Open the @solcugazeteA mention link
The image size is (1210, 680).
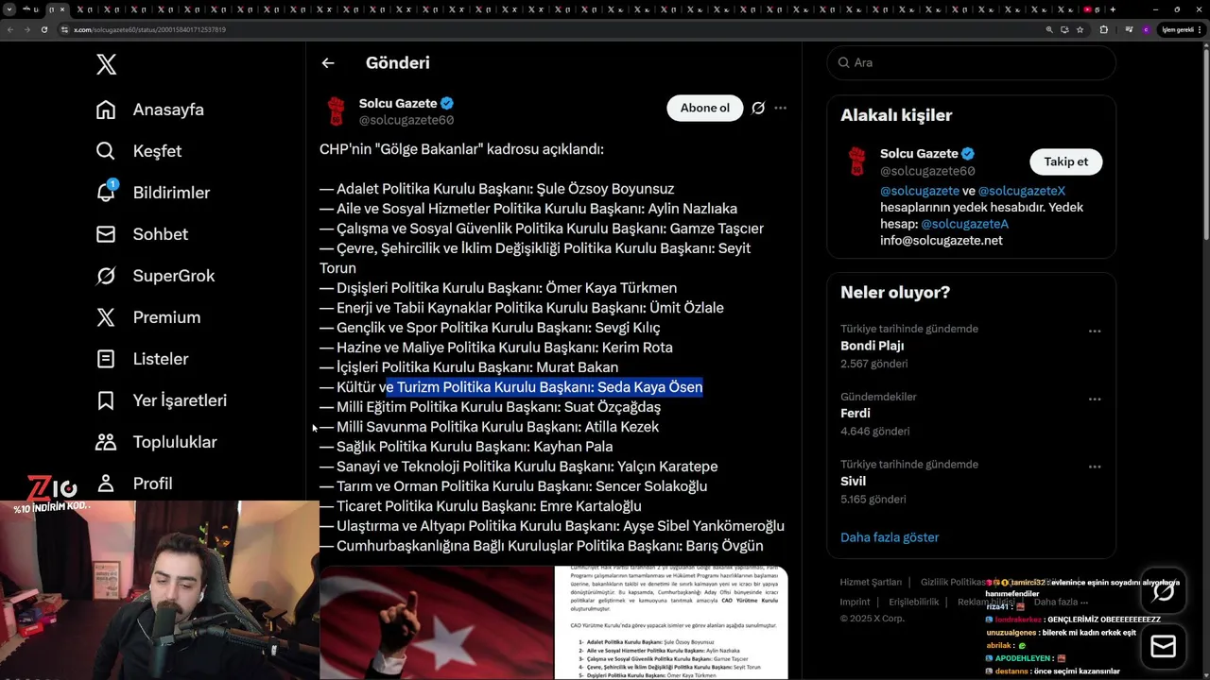click(x=964, y=224)
